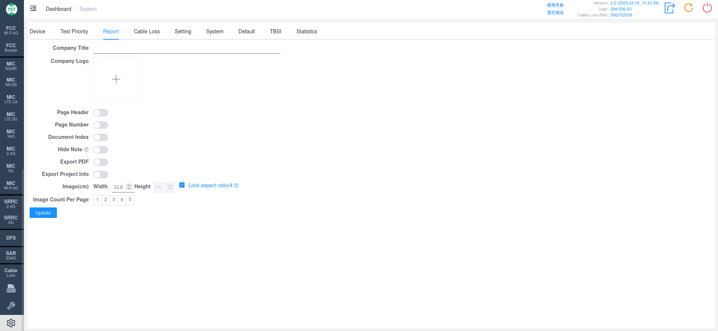
Task: Open FCC Wi-Fi 6G module
Action: (x=11, y=30)
